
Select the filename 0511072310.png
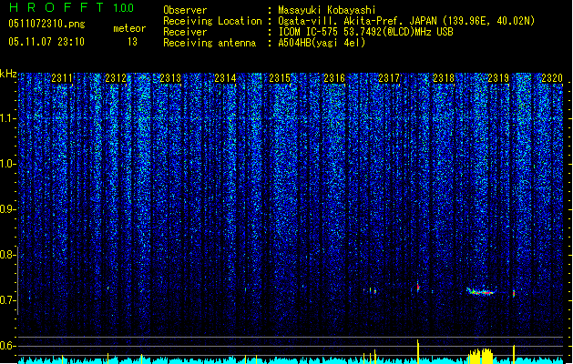(x=46, y=24)
